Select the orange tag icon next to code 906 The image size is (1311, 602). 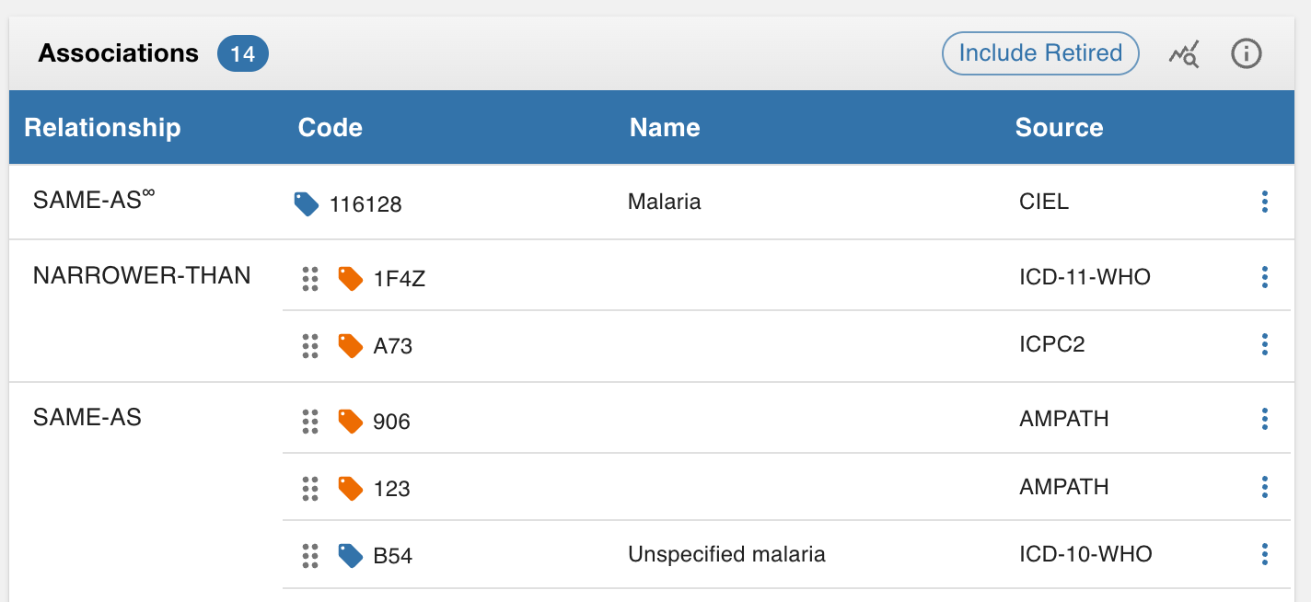351,421
